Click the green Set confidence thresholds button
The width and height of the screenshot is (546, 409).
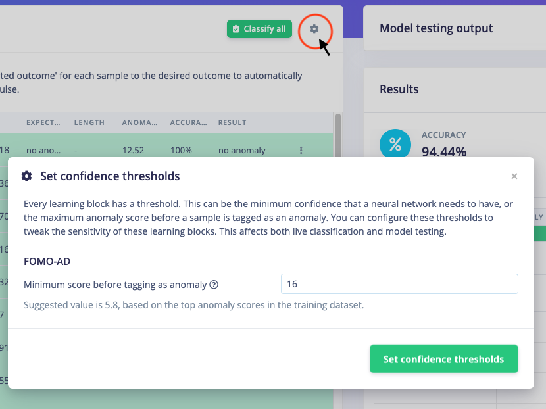tap(443, 359)
